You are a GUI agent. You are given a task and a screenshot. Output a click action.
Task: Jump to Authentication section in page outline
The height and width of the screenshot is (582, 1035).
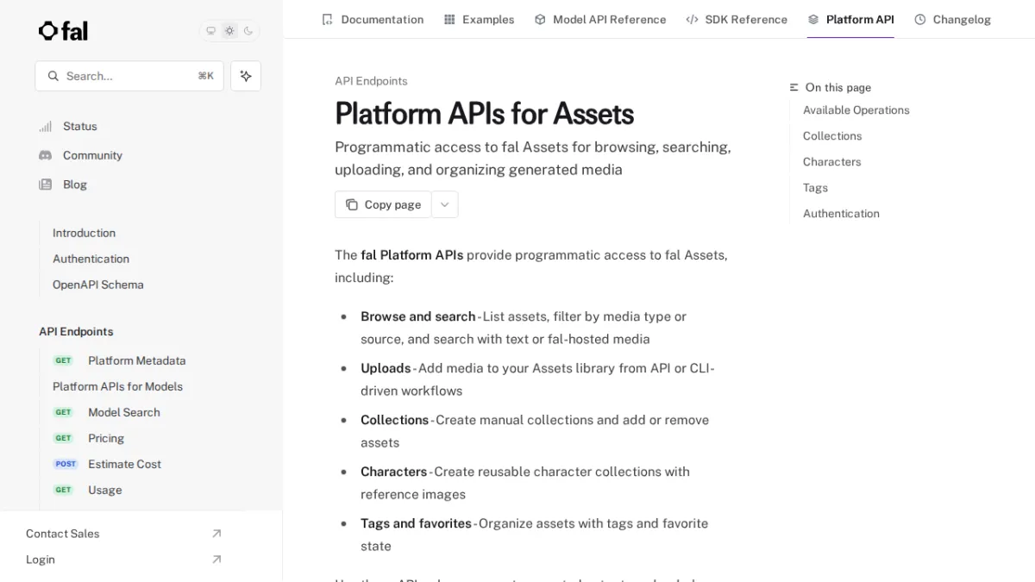841,214
